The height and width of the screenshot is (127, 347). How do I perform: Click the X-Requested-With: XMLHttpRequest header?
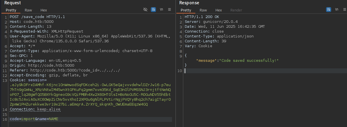pos(47,31)
